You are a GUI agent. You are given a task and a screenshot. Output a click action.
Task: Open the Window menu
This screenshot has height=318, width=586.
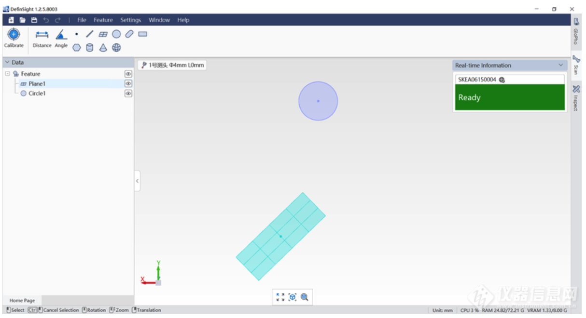[x=159, y=20]
